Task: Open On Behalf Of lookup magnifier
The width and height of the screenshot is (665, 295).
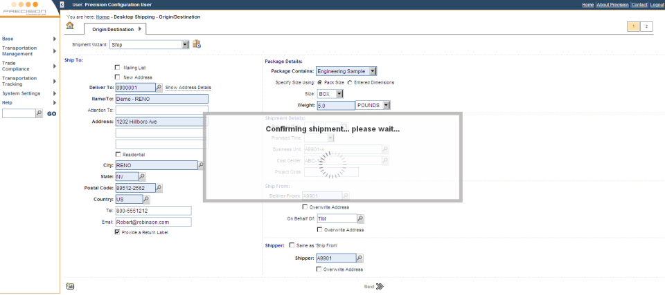Action: point(360,218)
